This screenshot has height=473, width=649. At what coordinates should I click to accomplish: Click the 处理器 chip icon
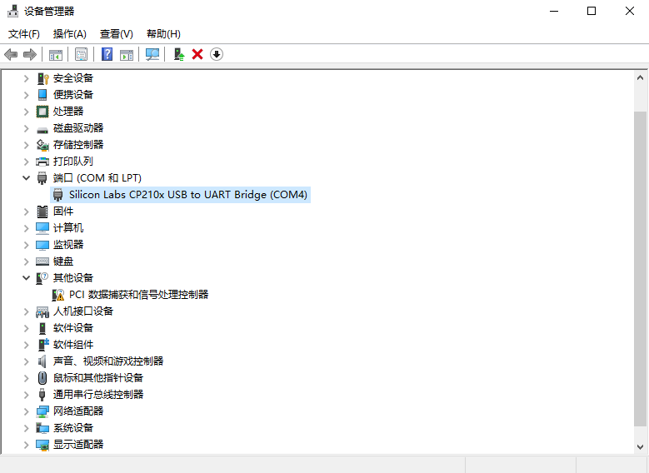42,112
